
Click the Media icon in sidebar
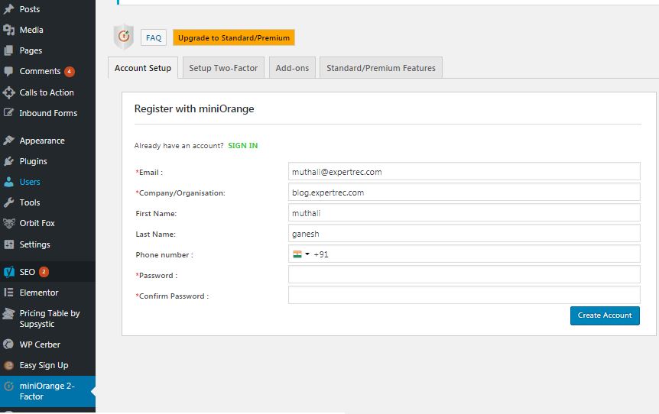click(8, 30)
